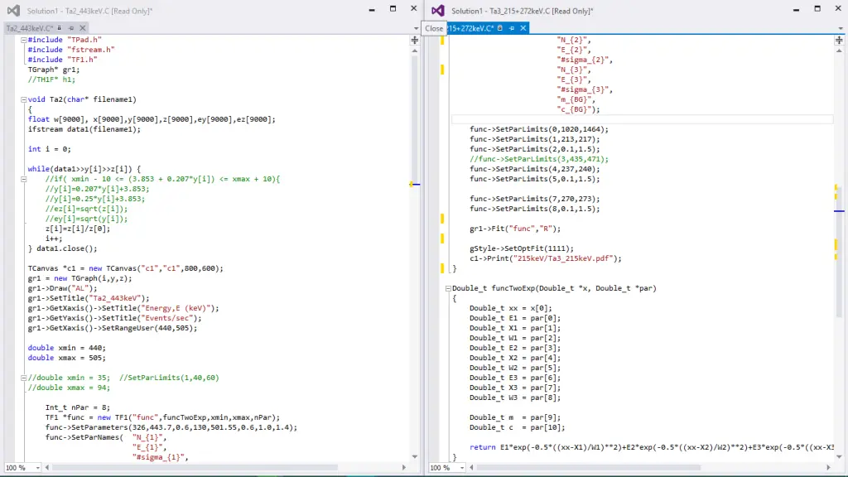Collapse the #include block in left editor
848x477 pixels.
(x=23, y=40)
